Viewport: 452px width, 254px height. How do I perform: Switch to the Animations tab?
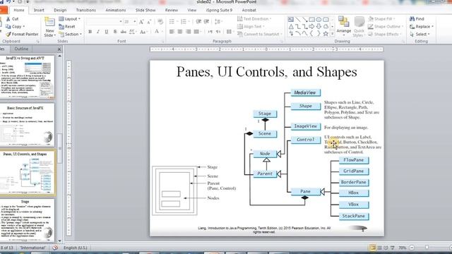tap(116, 10)
